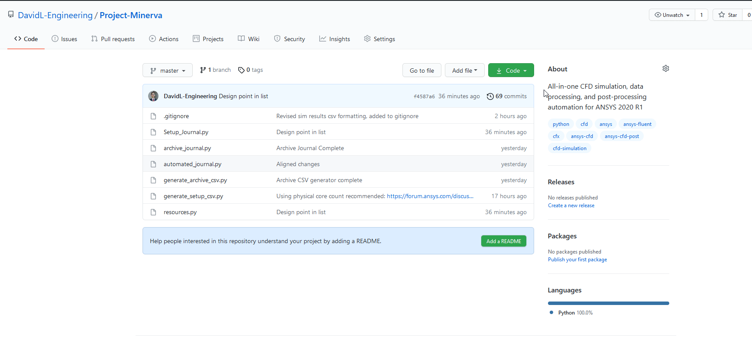Open the Projects tab
The image size is (752, 337).
tap(208, 39)
